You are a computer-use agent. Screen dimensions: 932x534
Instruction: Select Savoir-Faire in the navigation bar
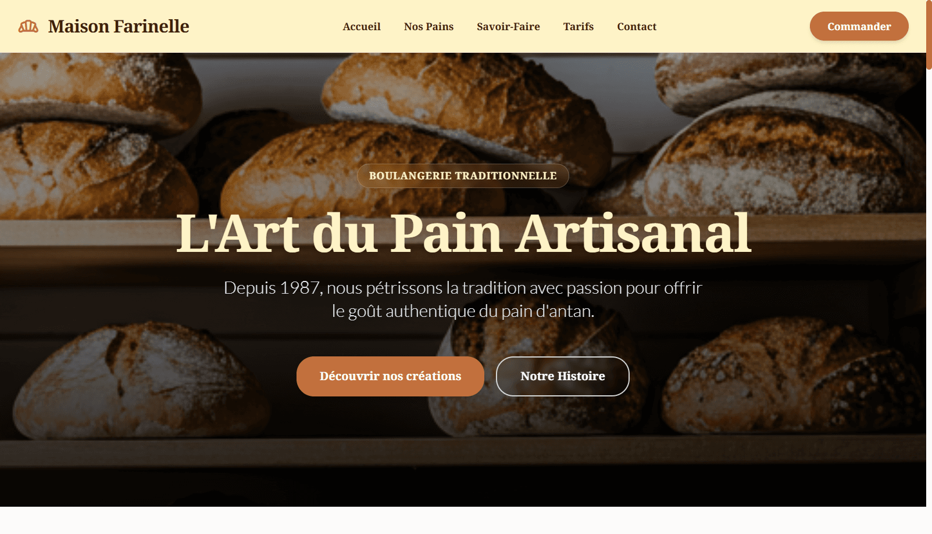pyautogui.click(x=508, y=27)
